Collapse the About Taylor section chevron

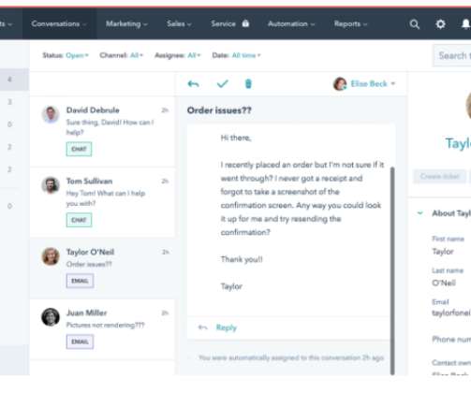[x=420, y=213]
